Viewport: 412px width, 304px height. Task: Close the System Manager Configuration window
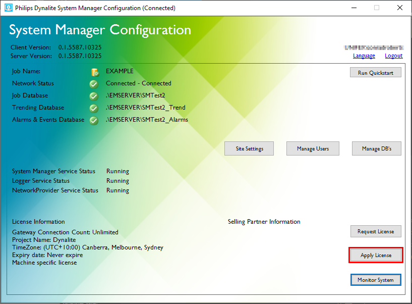point(399,8)
